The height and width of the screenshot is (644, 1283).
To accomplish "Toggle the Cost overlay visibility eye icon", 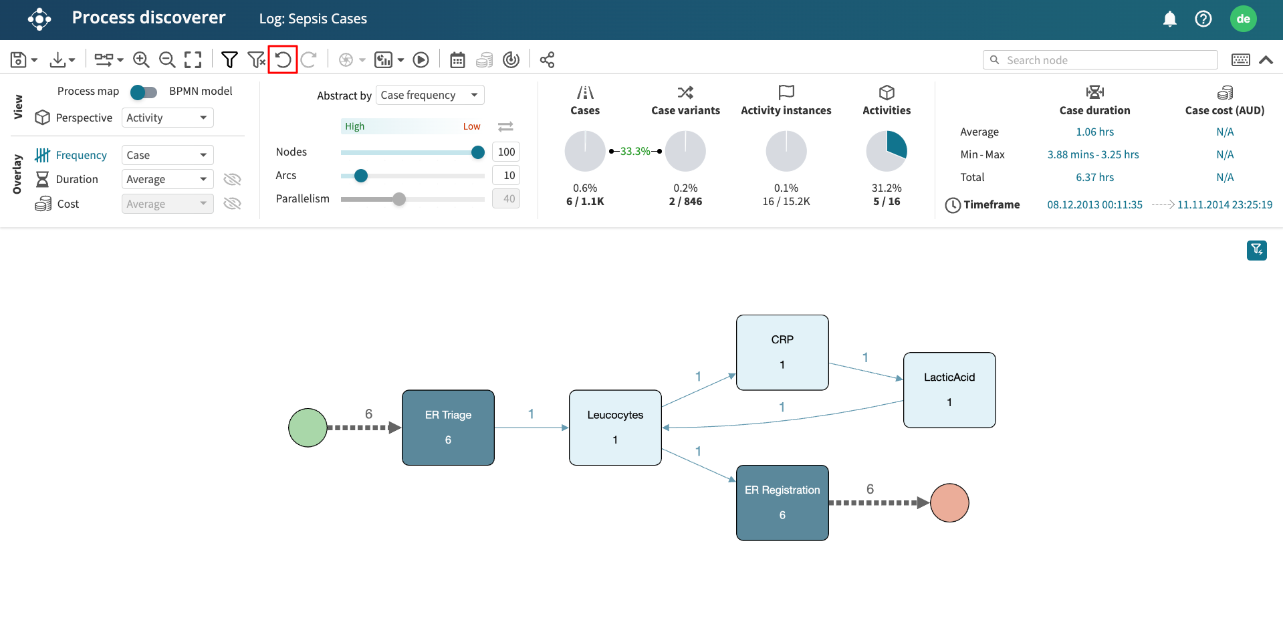I will [x=232, y=204].
